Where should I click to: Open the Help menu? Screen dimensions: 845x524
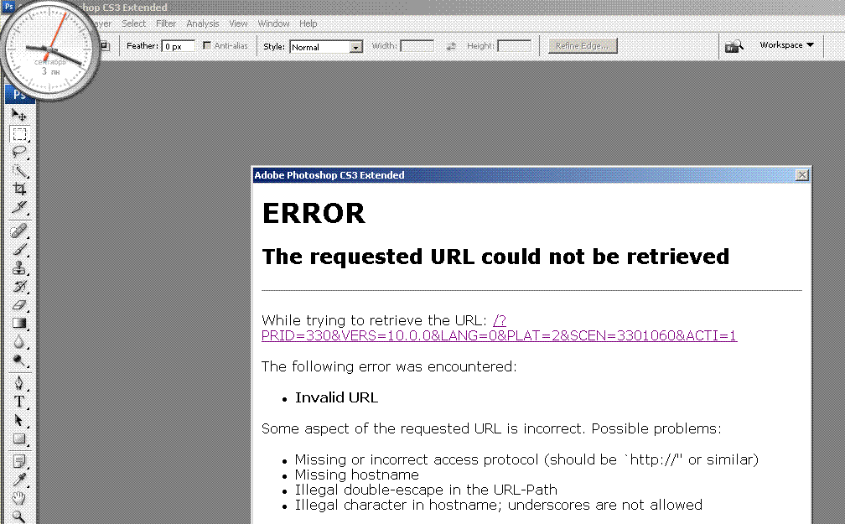308,23
